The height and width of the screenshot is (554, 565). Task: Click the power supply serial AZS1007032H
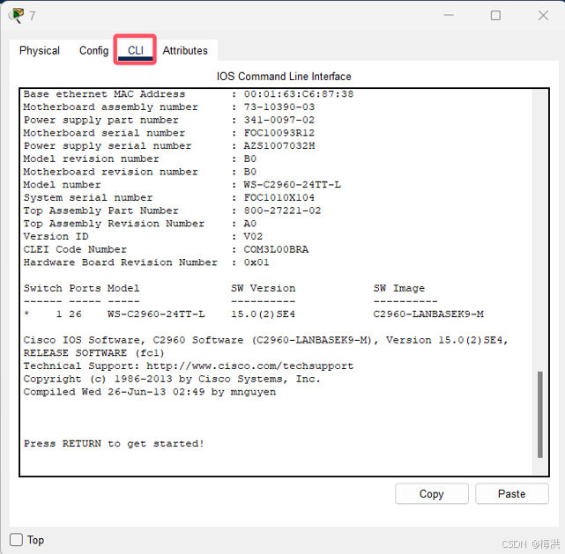tap(279, 146)
